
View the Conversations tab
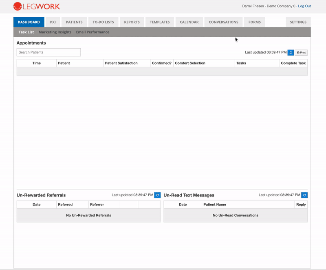[223, 22]
